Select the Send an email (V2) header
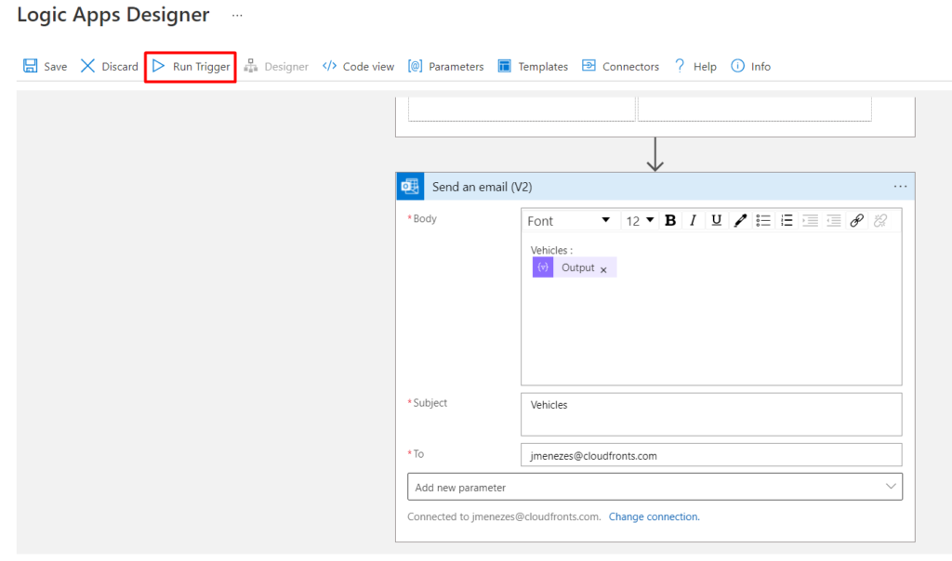This screenshot has width=952, height=561. click(x=655, y=187)
